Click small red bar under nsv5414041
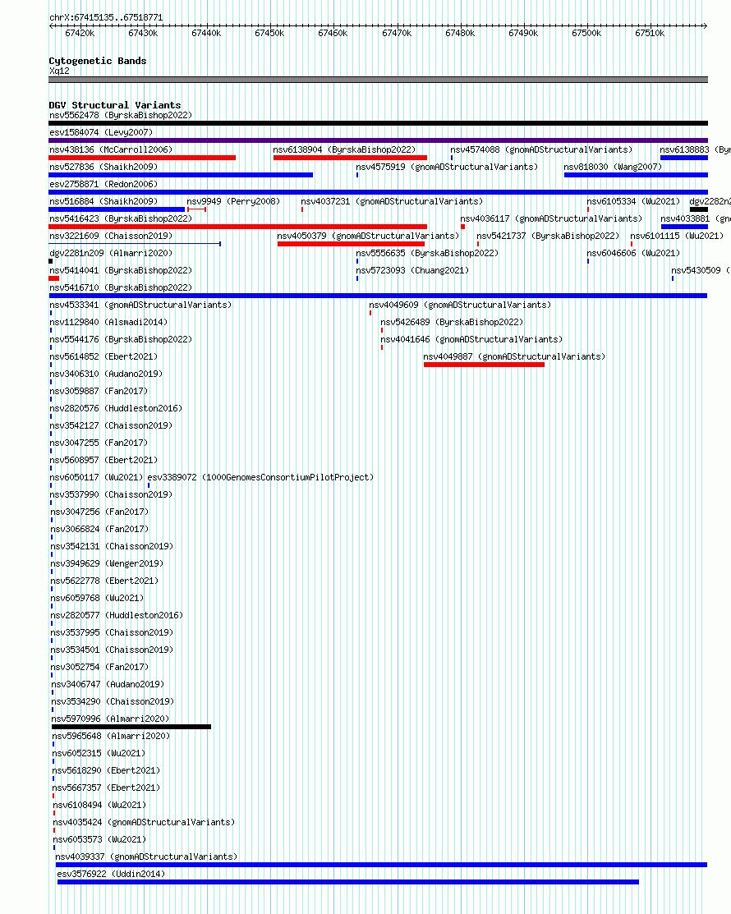731x914 pixels. tap(54, 278)
